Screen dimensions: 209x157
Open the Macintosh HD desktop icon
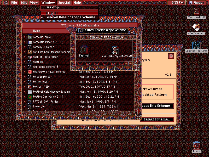[x=196, y=11]
